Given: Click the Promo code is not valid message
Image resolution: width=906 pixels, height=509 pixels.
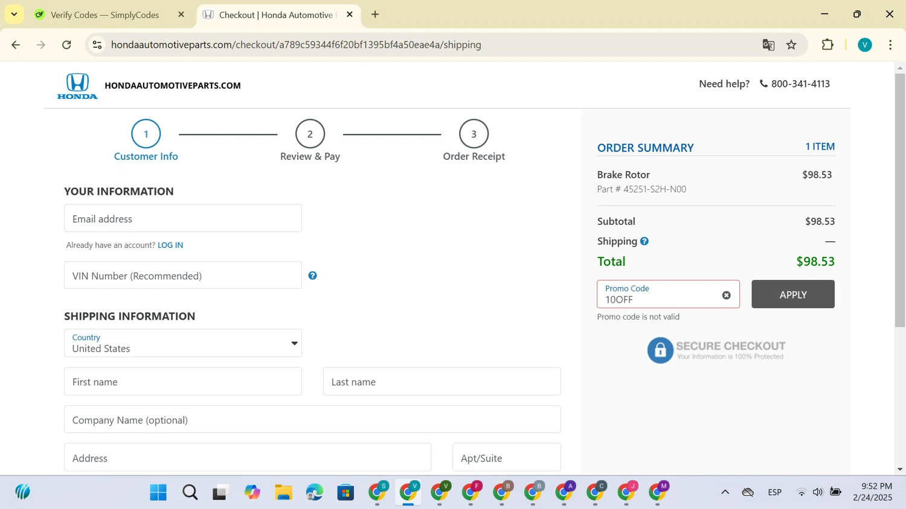Looking at the screenshot, I should (638, 317).
